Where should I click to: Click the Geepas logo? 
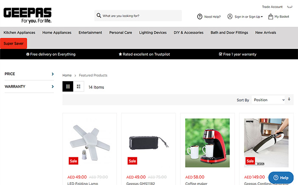point(28,15)
